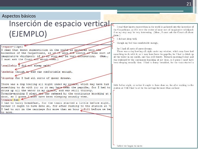198x149 pixels.
Task: Click the highlighted \vspace{3cm} command
Action: point(11,100)
